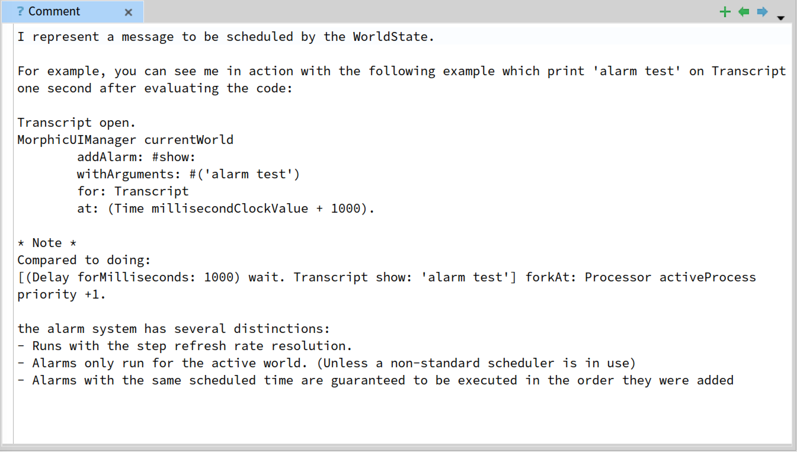Click 'non-standard scheduler' in the second bullet

(x=472, y=363)
